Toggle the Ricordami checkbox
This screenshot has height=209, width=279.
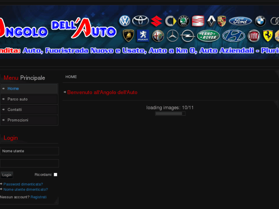pos(56,174)
